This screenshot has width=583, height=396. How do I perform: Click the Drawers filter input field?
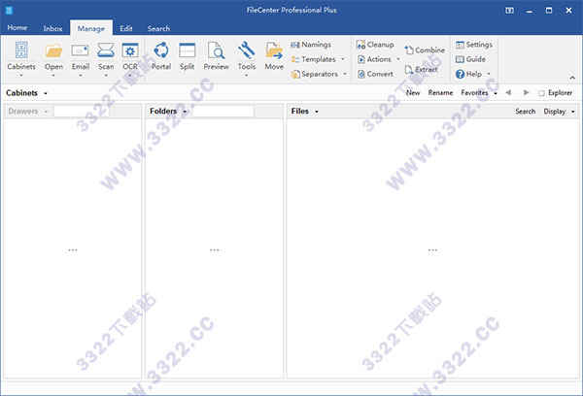tap(82, 112)
